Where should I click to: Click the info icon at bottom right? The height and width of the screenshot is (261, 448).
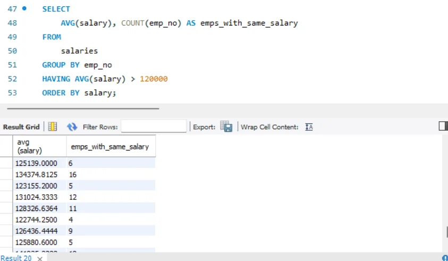(445, 258)
